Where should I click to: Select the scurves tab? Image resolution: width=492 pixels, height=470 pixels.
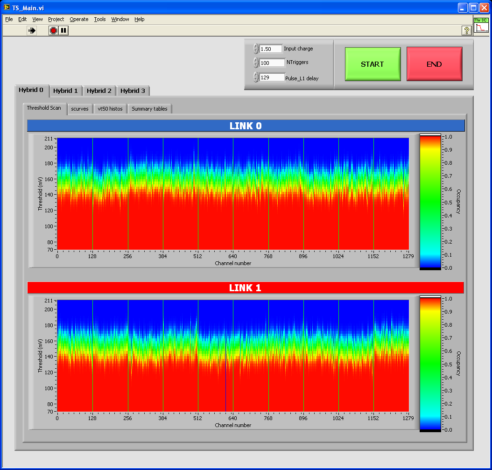[x=80, y=109]
